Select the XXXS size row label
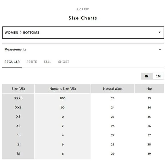The width and height of the screenshot is (166, 166). click(x=18, y=98)
